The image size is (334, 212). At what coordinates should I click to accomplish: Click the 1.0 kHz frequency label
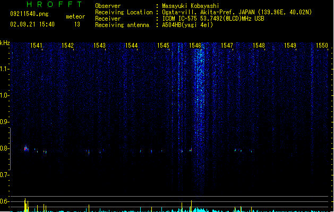4,95
